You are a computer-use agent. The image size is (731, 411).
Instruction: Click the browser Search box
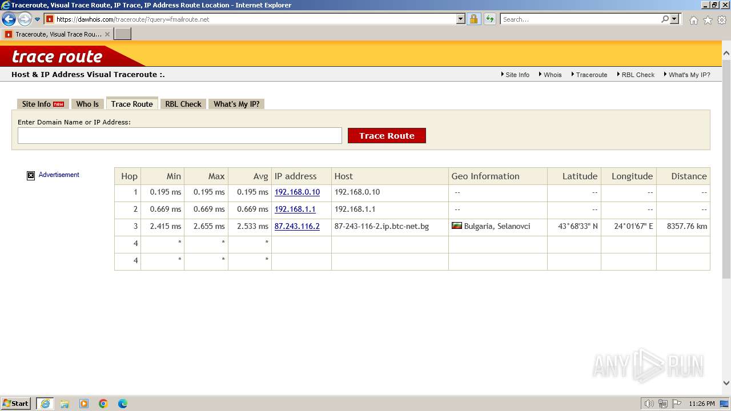click(580, 19)
